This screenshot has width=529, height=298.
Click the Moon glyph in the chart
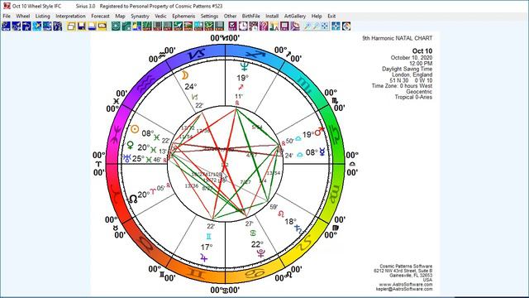(184, 75)
